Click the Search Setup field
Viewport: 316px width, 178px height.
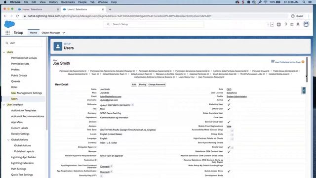154,24
